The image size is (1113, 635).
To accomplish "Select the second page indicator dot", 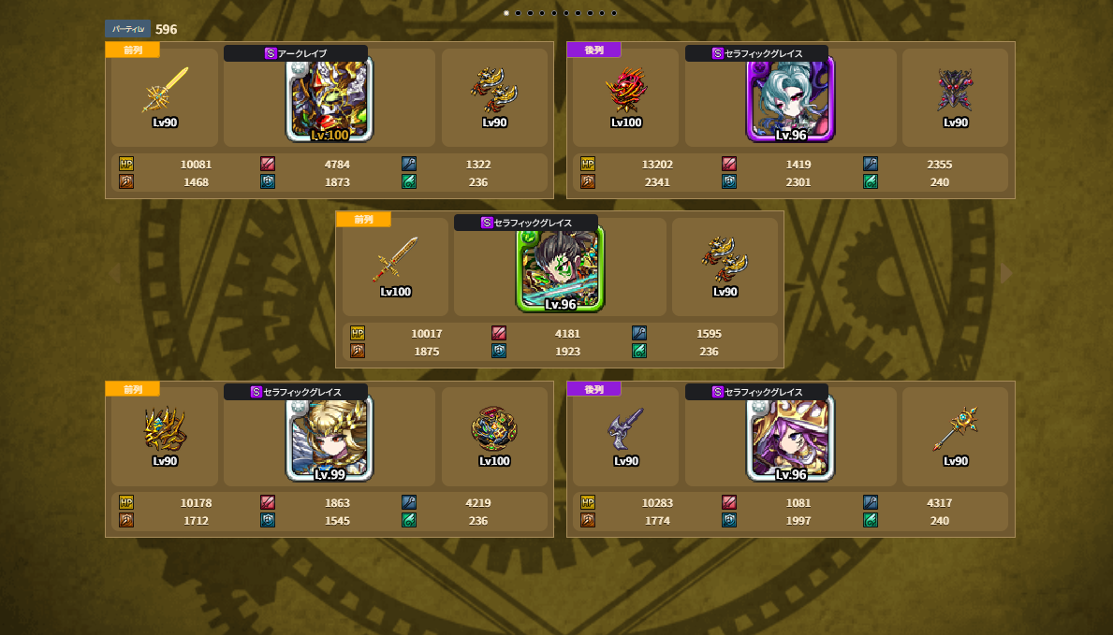I will pos(519,13).
